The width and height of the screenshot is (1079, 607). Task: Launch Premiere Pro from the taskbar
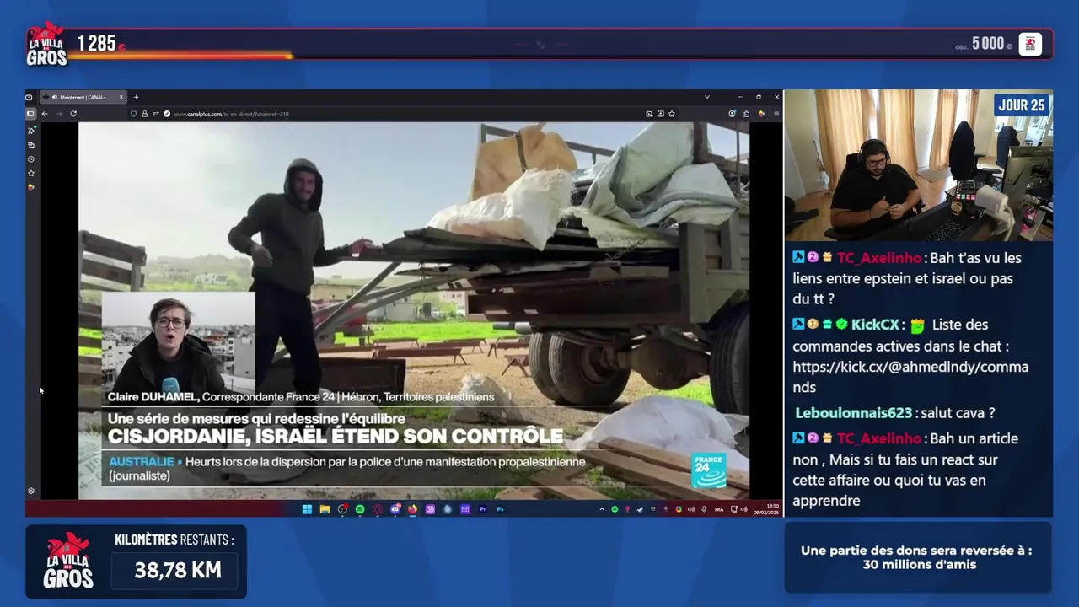tap(482, 509)
